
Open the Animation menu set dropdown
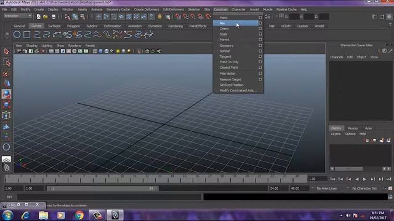(18, 16)
